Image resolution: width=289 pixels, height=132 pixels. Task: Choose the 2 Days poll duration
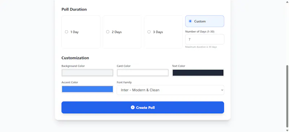(108, 32)
